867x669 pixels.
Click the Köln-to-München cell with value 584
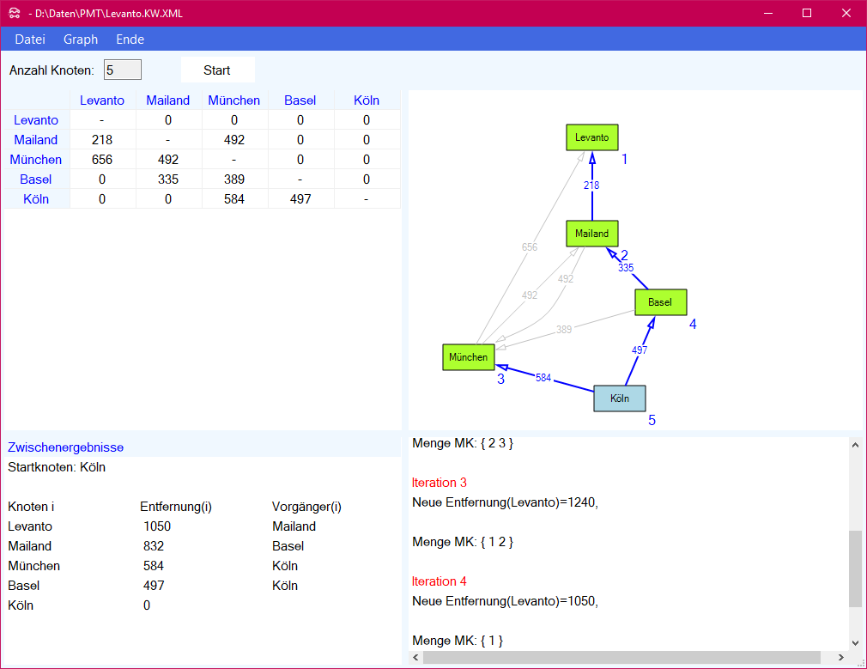[234, 199]
